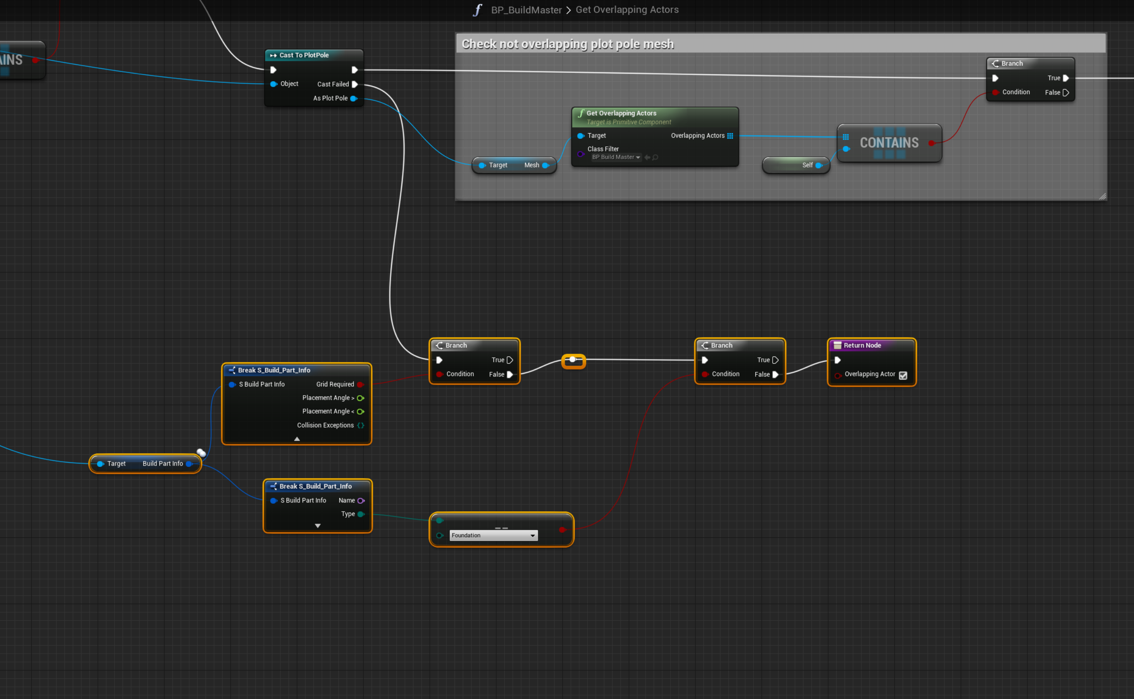This screenshot has width=1134, height=699.
Task: Click the BP_BuildMaster breadcrumb
Action: tap(526, 10)
